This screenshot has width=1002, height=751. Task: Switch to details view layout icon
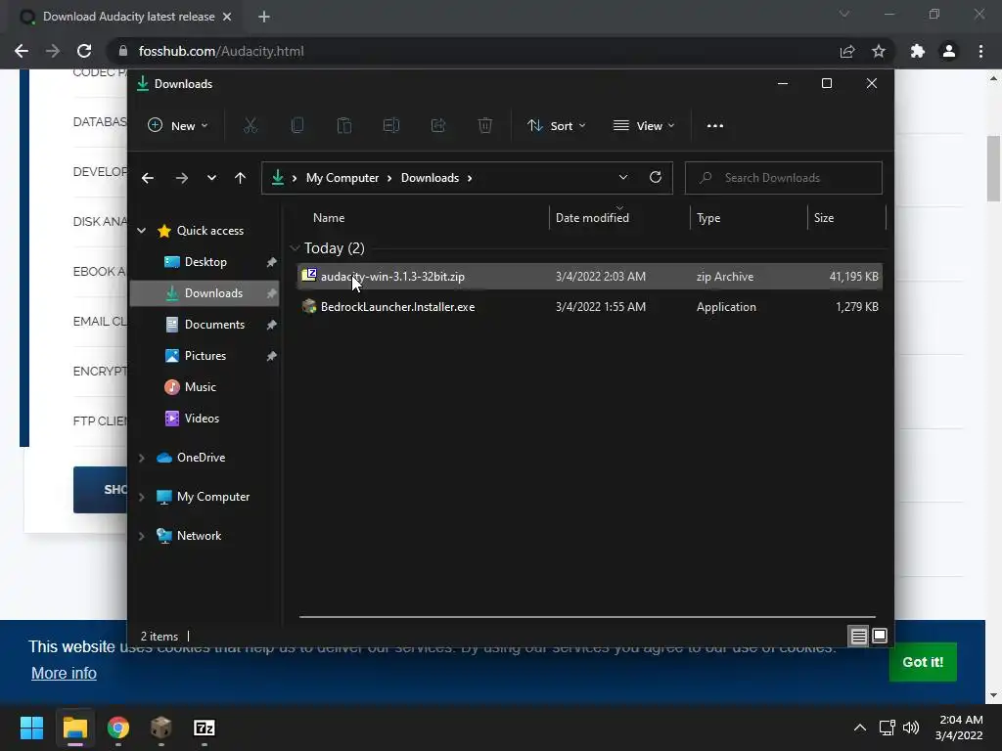click(x=858, y=636)
